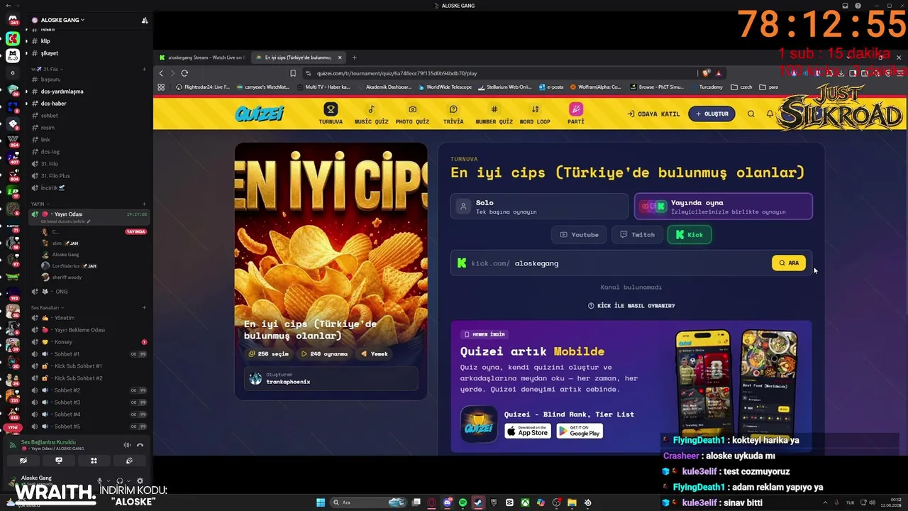Open Kick ile nasıl oynanır help link
The height and width of the screenshot is (511, 908).
tap(631, 306)
